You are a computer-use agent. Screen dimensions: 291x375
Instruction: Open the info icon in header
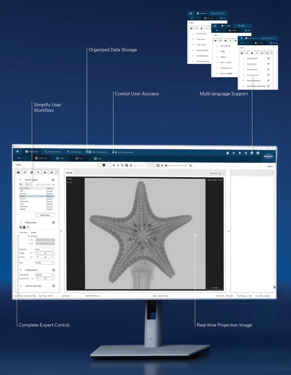[x=258, y=153]
